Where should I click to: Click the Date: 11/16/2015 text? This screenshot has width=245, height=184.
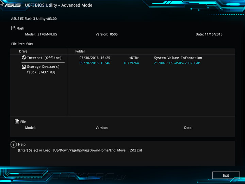click(x=209, y=34)
